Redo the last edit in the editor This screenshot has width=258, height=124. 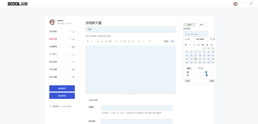coord(143,41)
